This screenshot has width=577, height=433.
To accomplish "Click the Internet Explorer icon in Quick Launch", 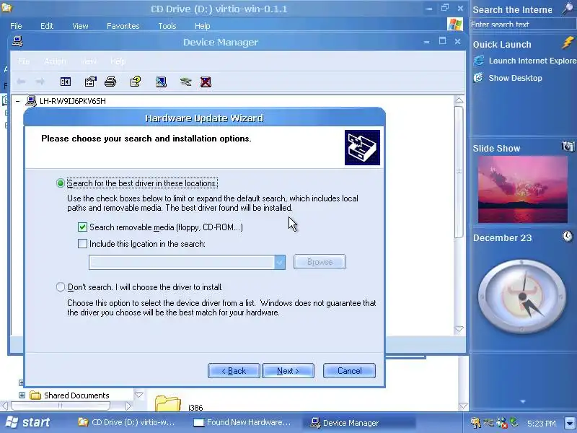I will tap(479, 61).
